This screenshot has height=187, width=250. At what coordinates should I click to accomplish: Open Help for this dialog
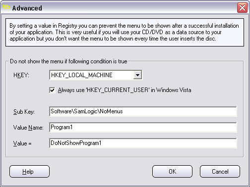(29, 172)
